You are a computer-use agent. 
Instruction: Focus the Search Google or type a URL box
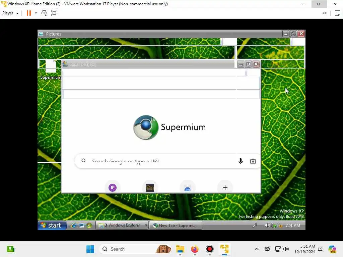coord(167,161)
